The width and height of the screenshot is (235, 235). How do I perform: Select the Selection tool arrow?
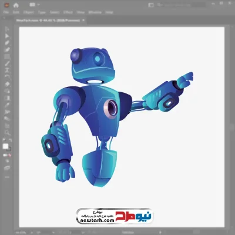coord(7,29)
